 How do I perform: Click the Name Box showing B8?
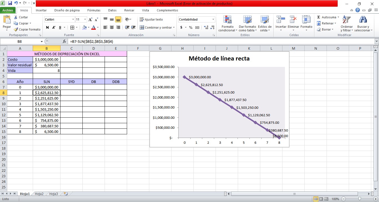(x=19, y=41)
